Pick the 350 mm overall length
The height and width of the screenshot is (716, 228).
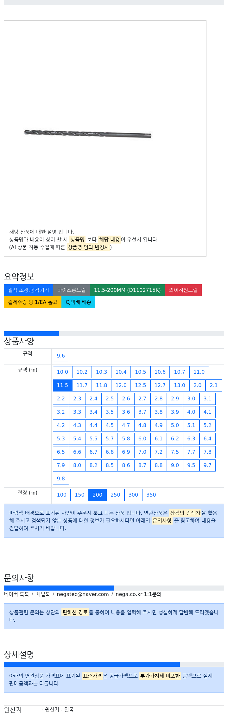pyautogui.click(x=151, y=495)
